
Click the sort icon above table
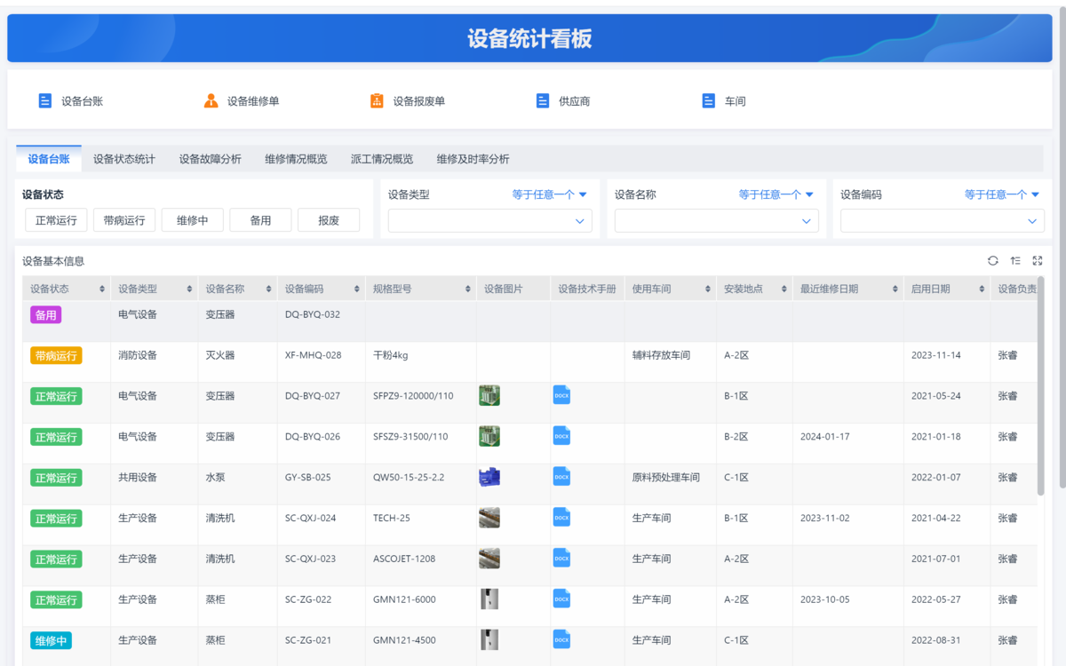pos(1015,261)
